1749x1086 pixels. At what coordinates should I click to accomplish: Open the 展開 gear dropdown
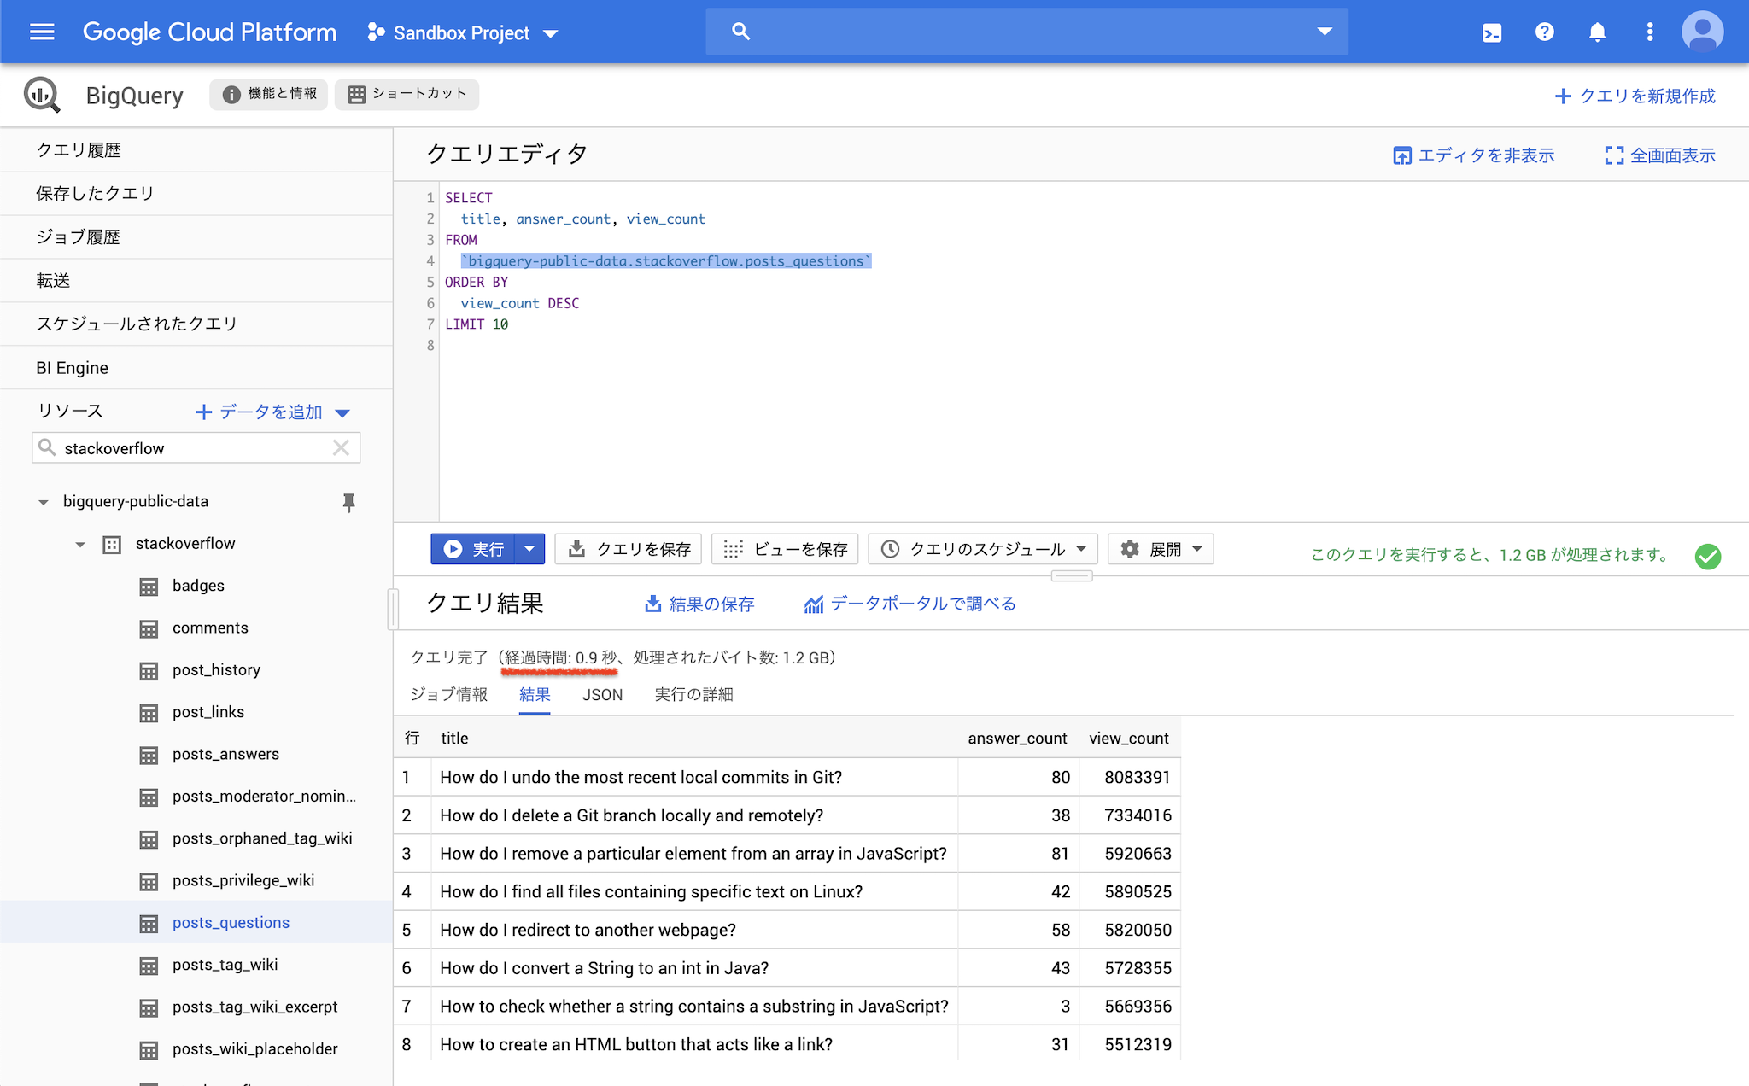(1161, 549)
